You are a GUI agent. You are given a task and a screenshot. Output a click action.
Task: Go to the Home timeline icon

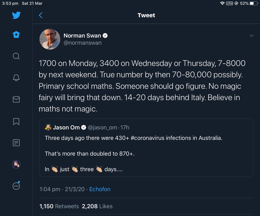pyautogui.click(x=16, y=35)
